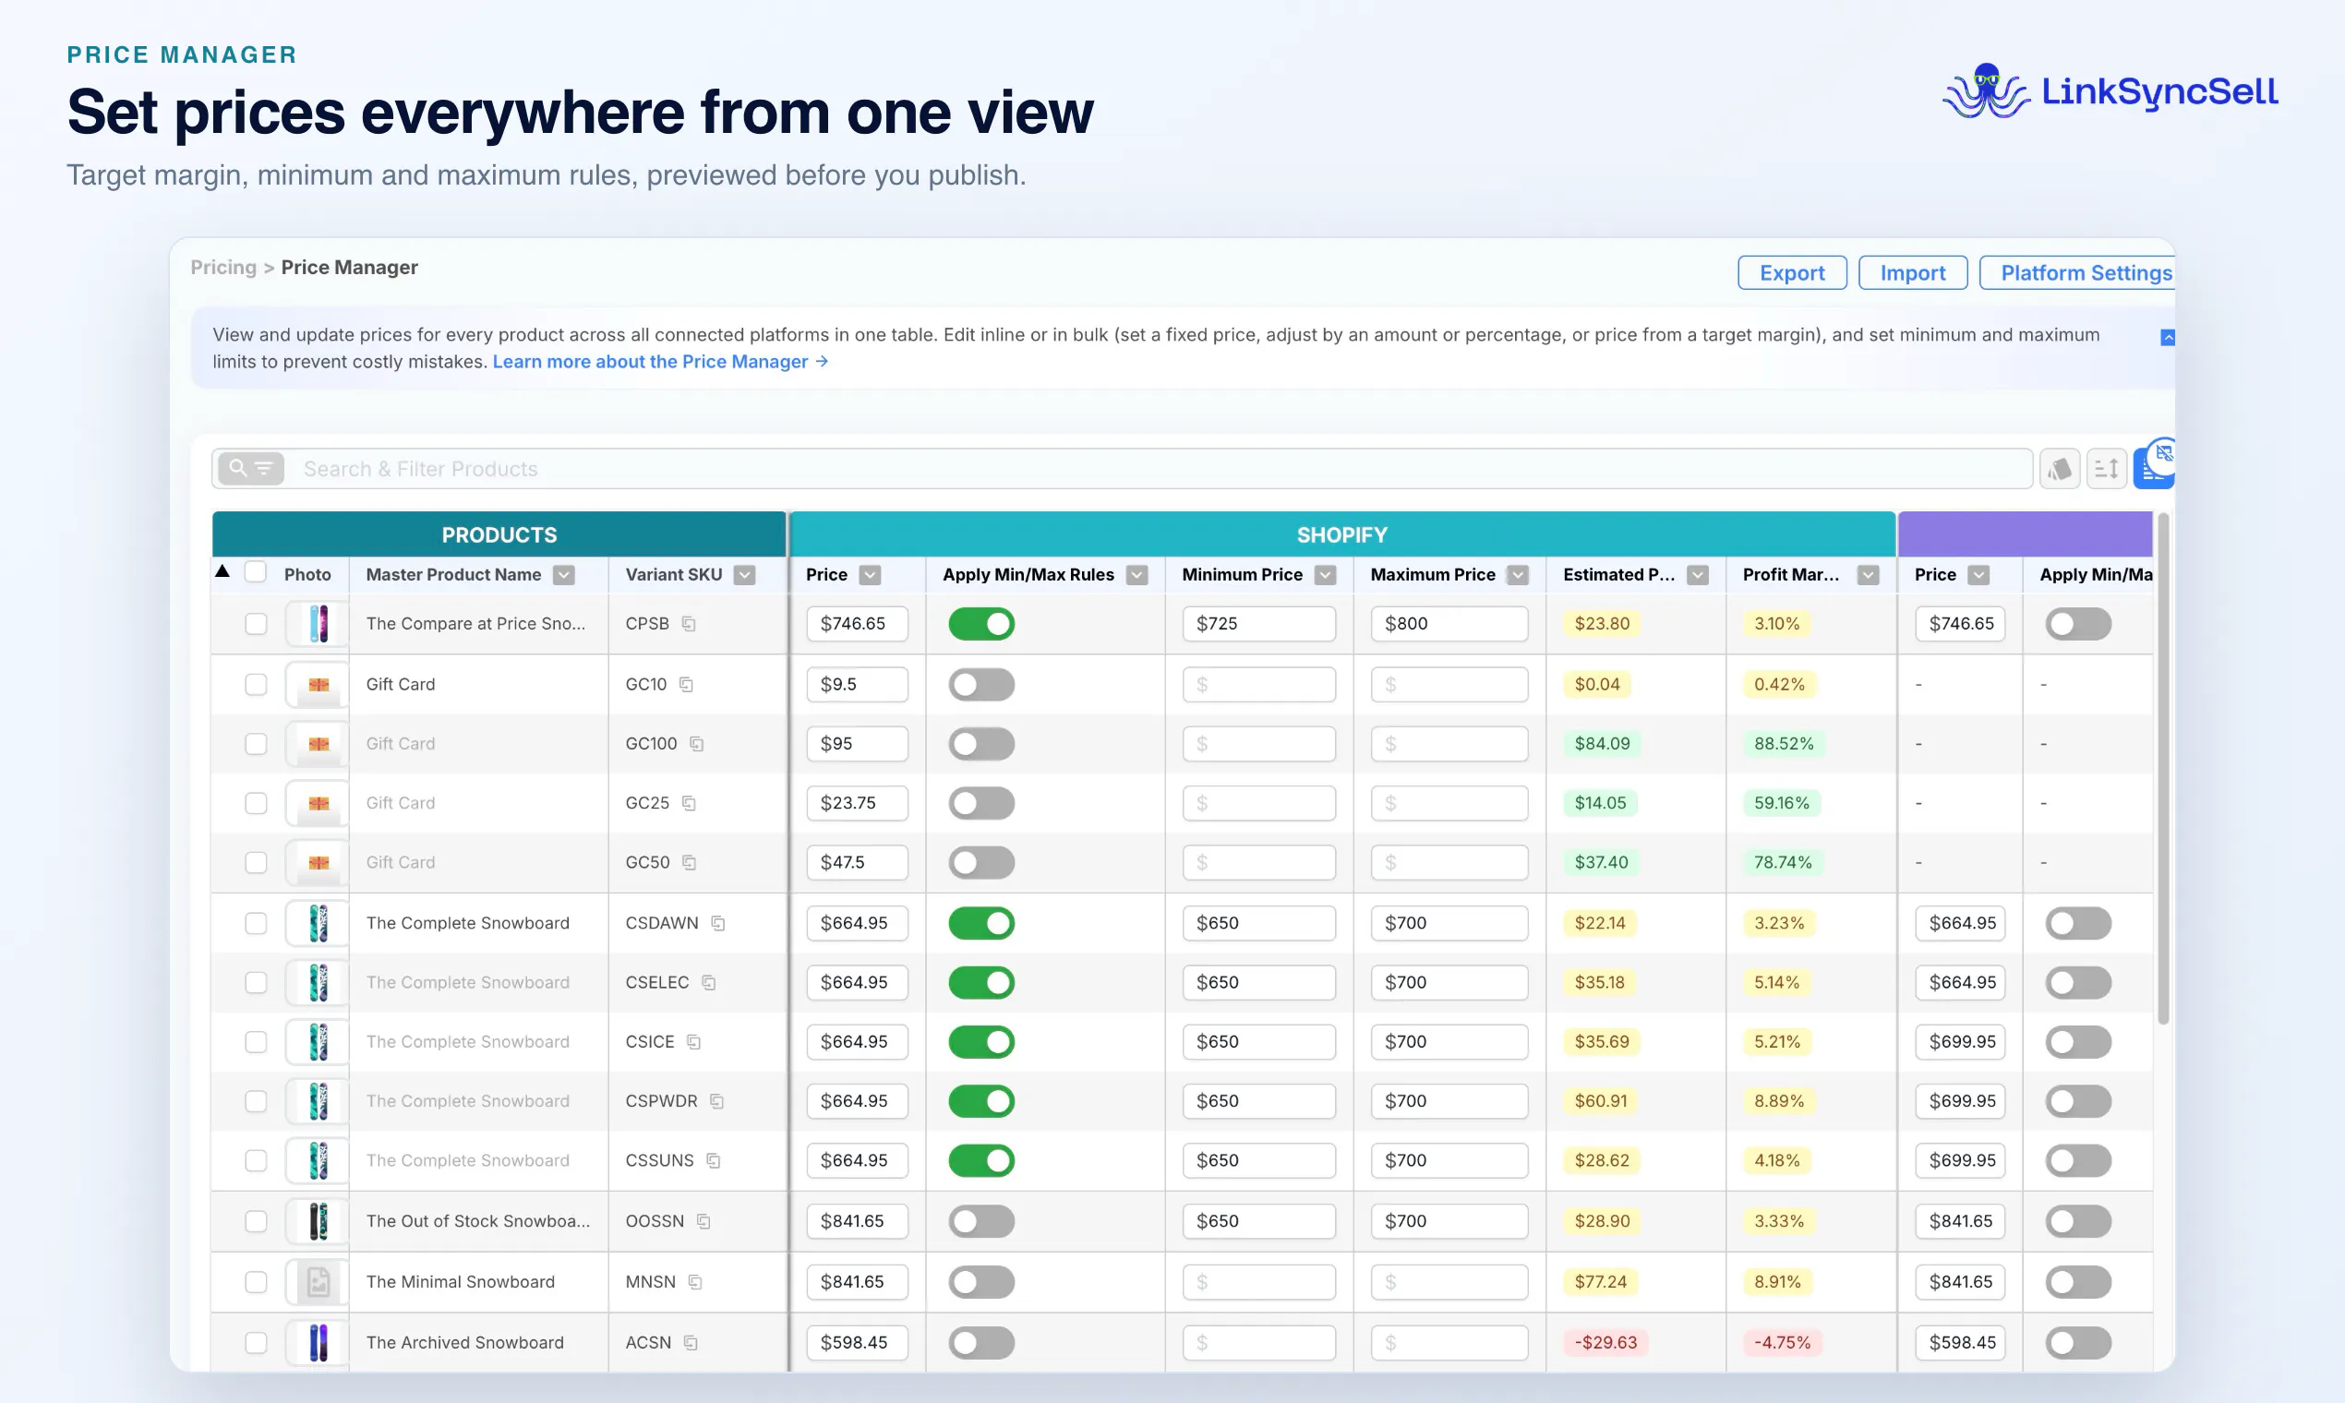This screenshot has height=1403, width=2345.
Task: Select the checkbox for CPSB row
Action: (x=257, y=624)
